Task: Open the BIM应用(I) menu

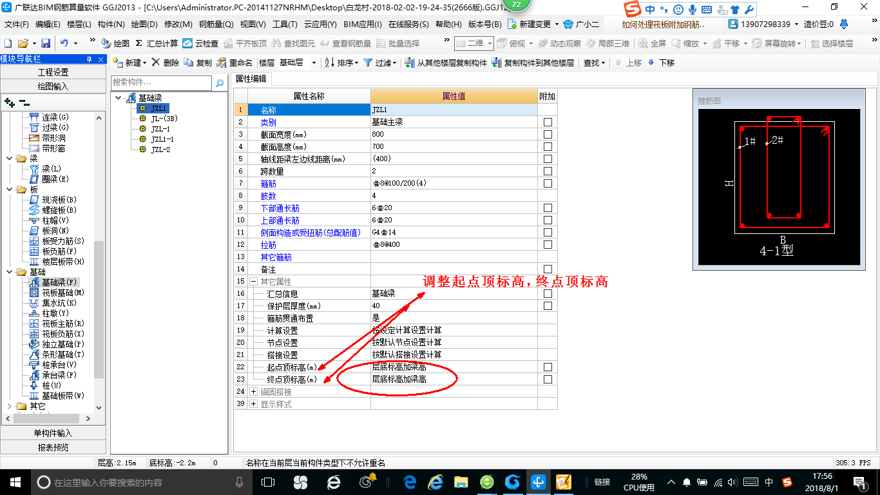Action: point(363,24)
